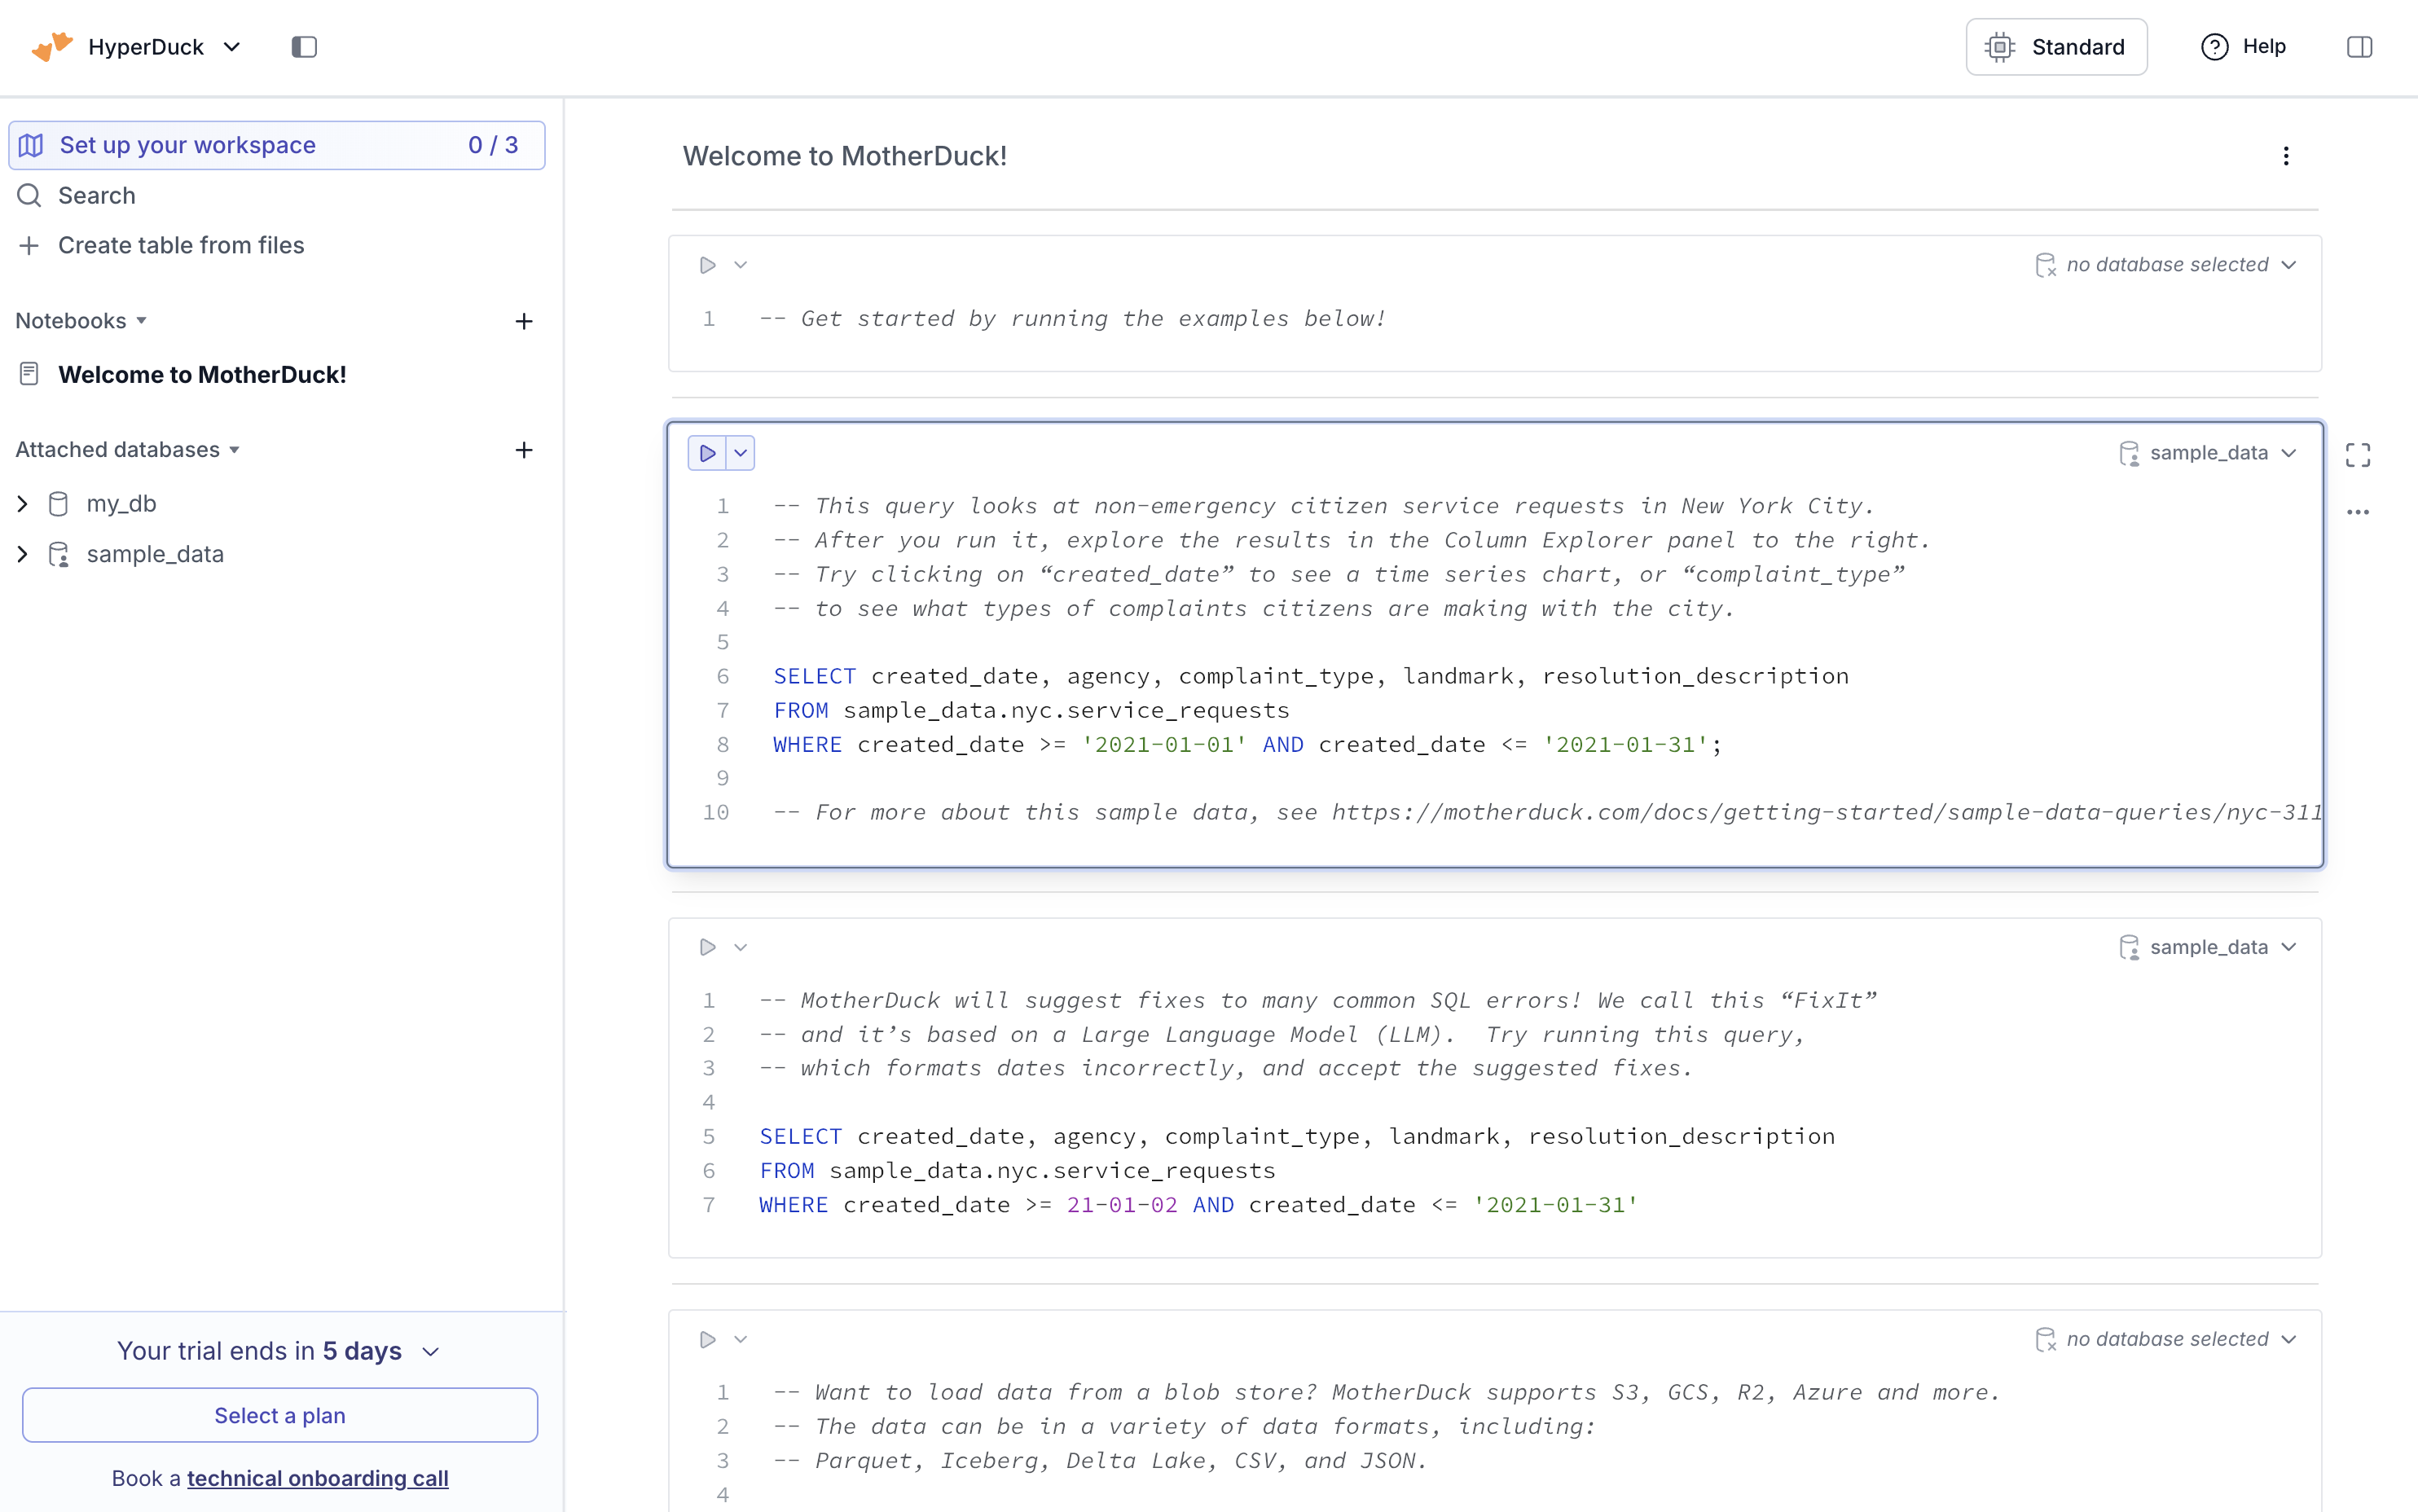The height and width of the screenshot is (1512, 2418).
Task: Add a new notebook with the plus icon
Action: pyautogui.click(x=523, y=321)
